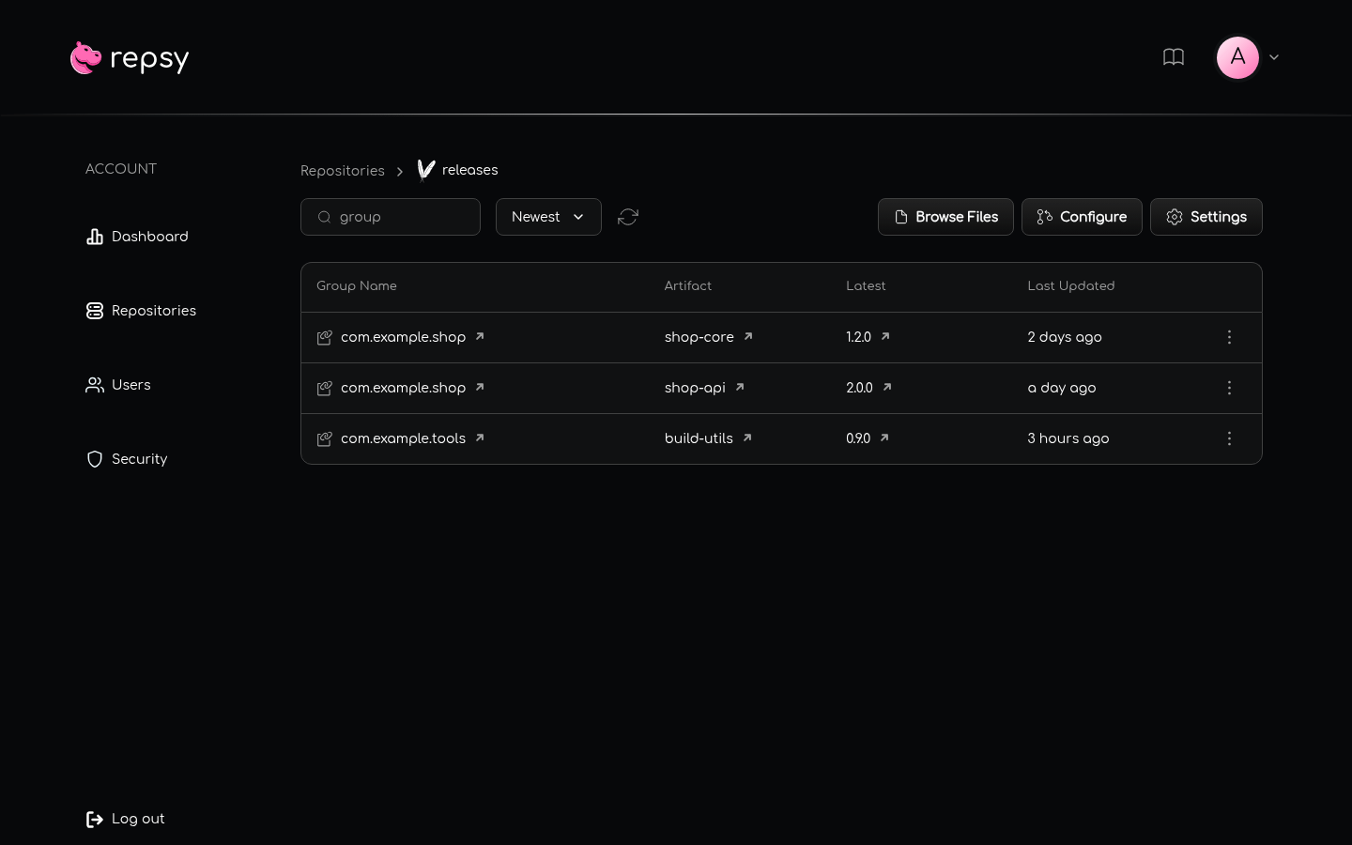Click the '2 days ago' timestamp
The width and height of the screenshot is (1352, 845).
tap(1065, 337)
